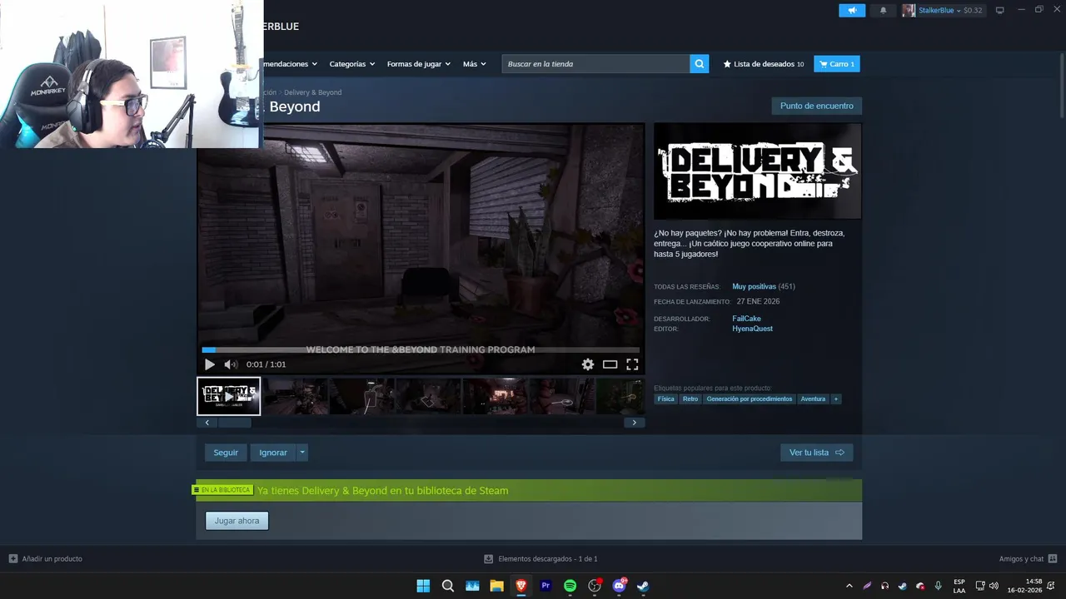The height and width of the screenshot is (599, 1066).
Task: Open Discord from the taskbar
Action: [x=619, y=586]
